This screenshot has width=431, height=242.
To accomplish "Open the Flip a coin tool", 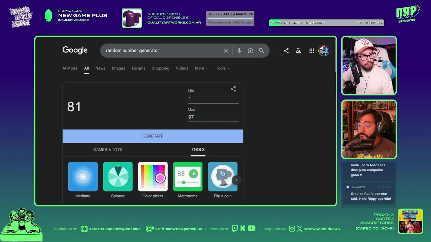I will (x=223, y=180).
